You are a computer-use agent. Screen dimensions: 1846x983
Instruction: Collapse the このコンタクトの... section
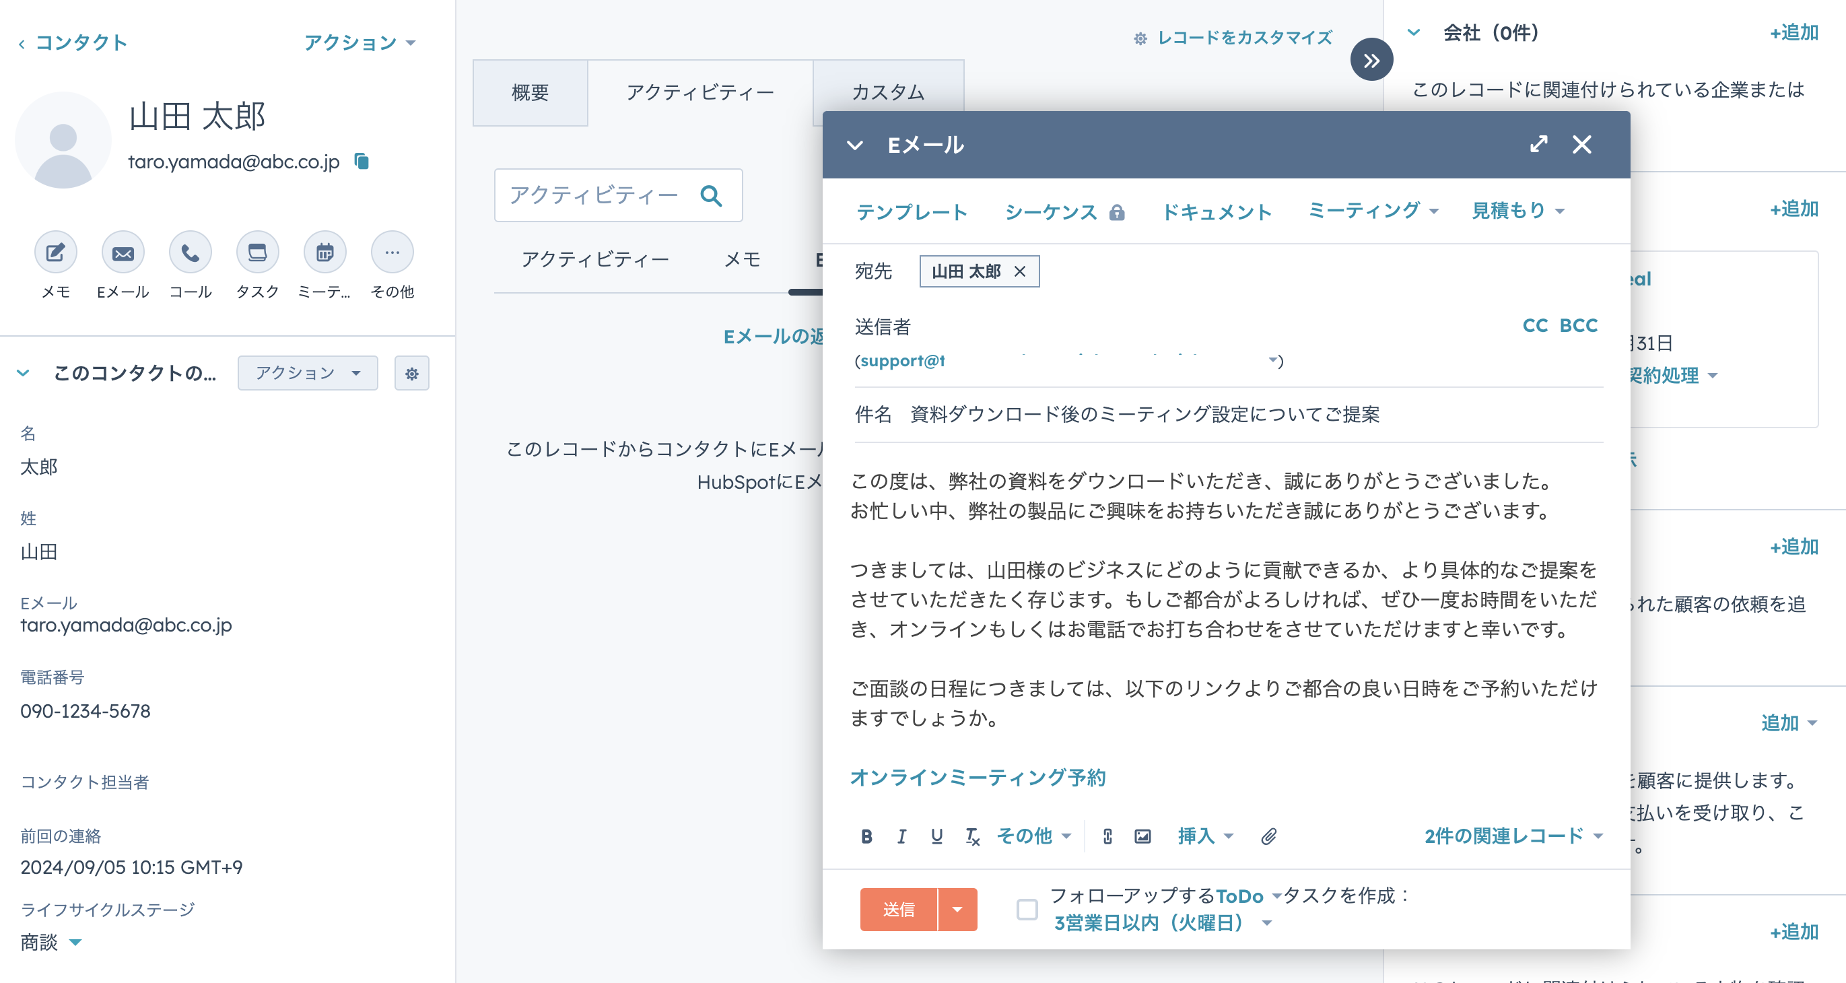point(24,373)
